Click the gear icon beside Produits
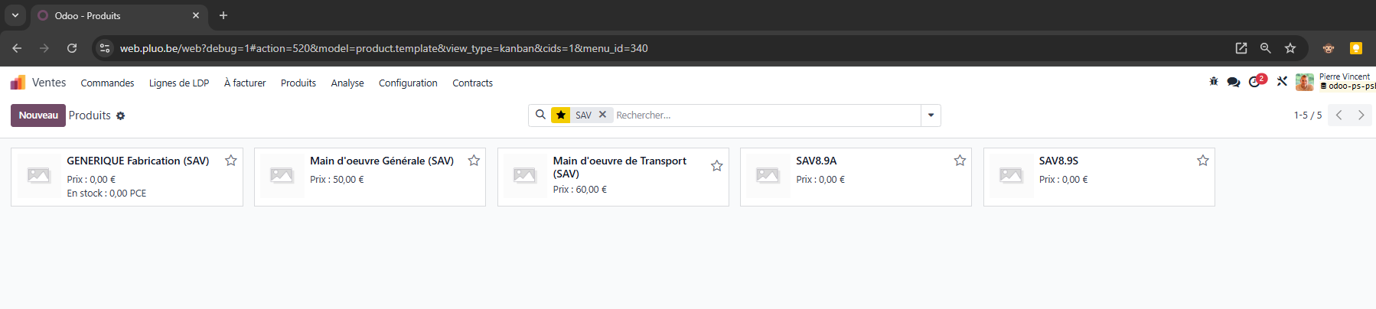Viewport: 1376px width, 309px height. tap(120, 115)
